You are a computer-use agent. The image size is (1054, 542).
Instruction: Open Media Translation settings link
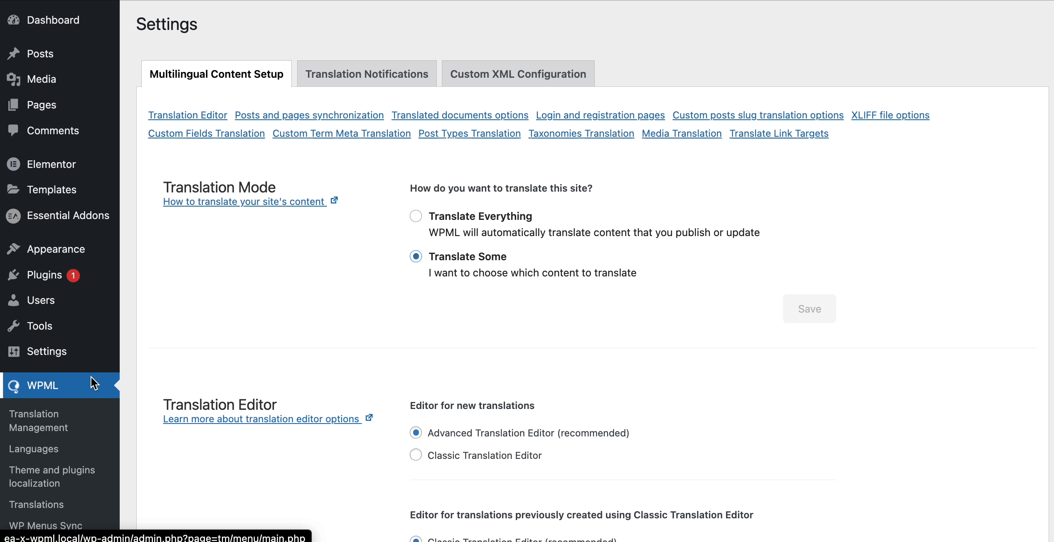click(x=681, y=133)
